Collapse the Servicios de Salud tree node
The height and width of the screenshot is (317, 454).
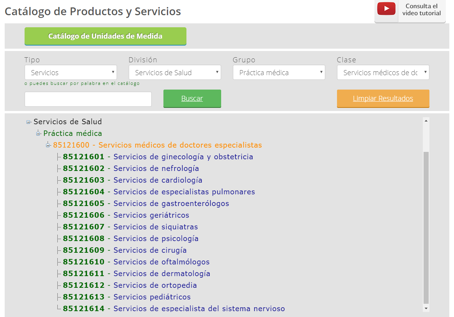click(x=28, y=122)
